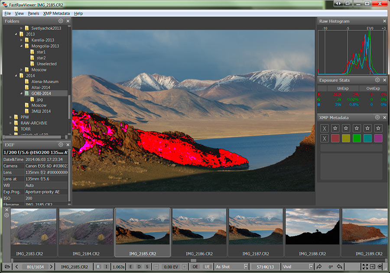
Task: Click the fullscreen icon in the bottom toolbar
Action: pos(365,266)
